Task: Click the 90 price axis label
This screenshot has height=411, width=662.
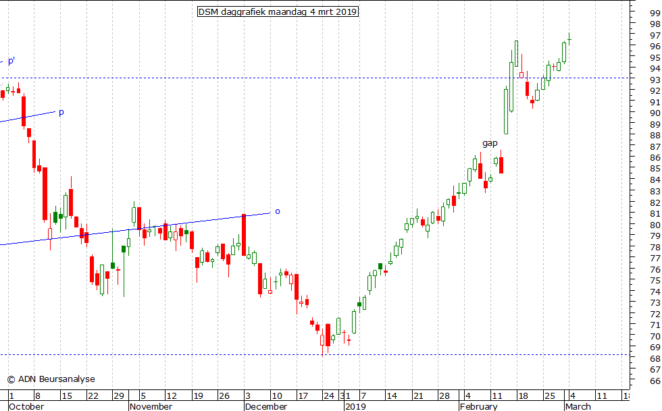Action: [655, 113]
